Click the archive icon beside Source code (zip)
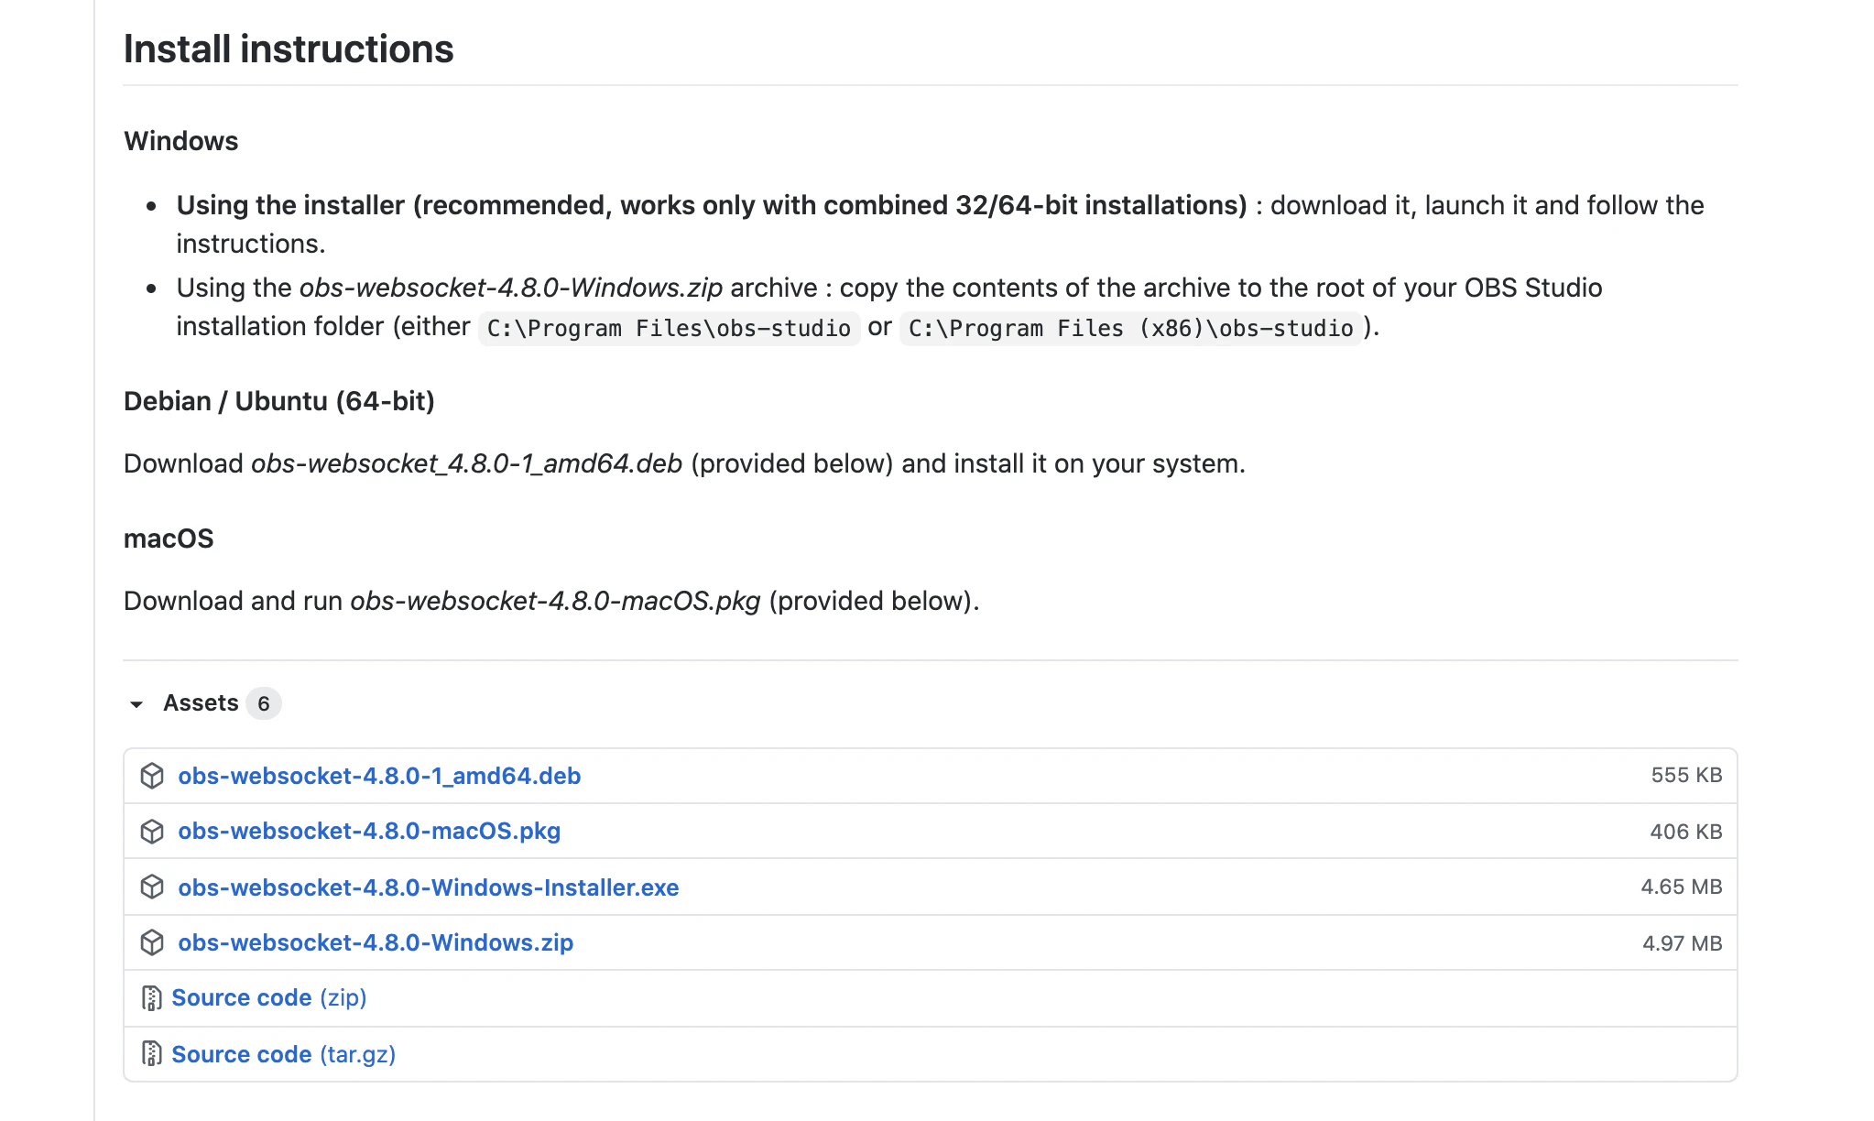 [x=152, y=998]
